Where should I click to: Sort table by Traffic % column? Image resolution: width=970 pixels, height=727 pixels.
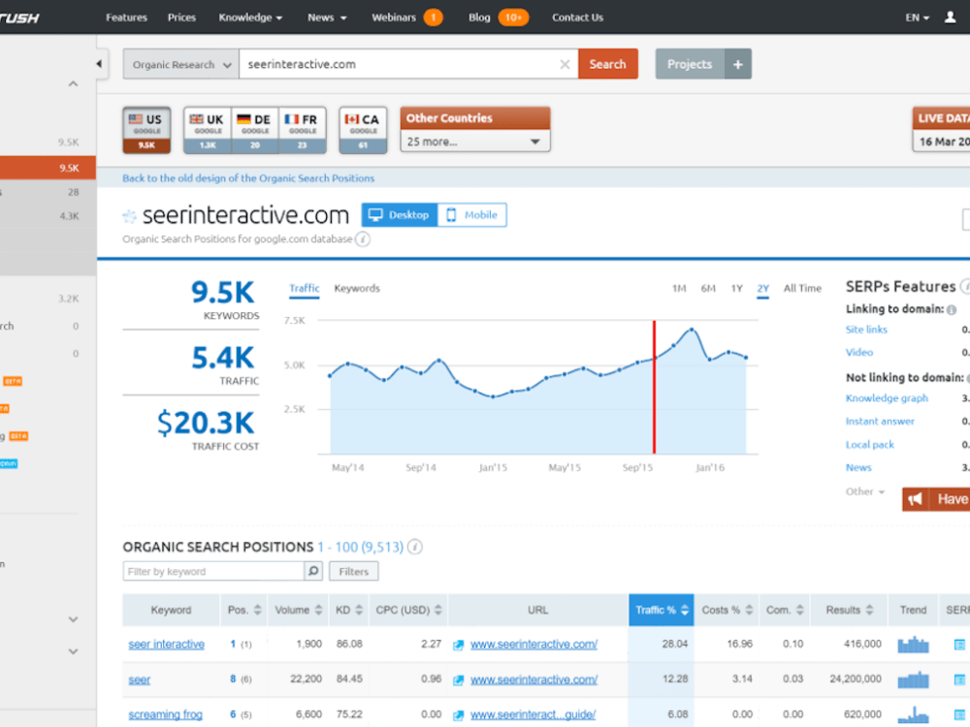click(x=661, y=610)
